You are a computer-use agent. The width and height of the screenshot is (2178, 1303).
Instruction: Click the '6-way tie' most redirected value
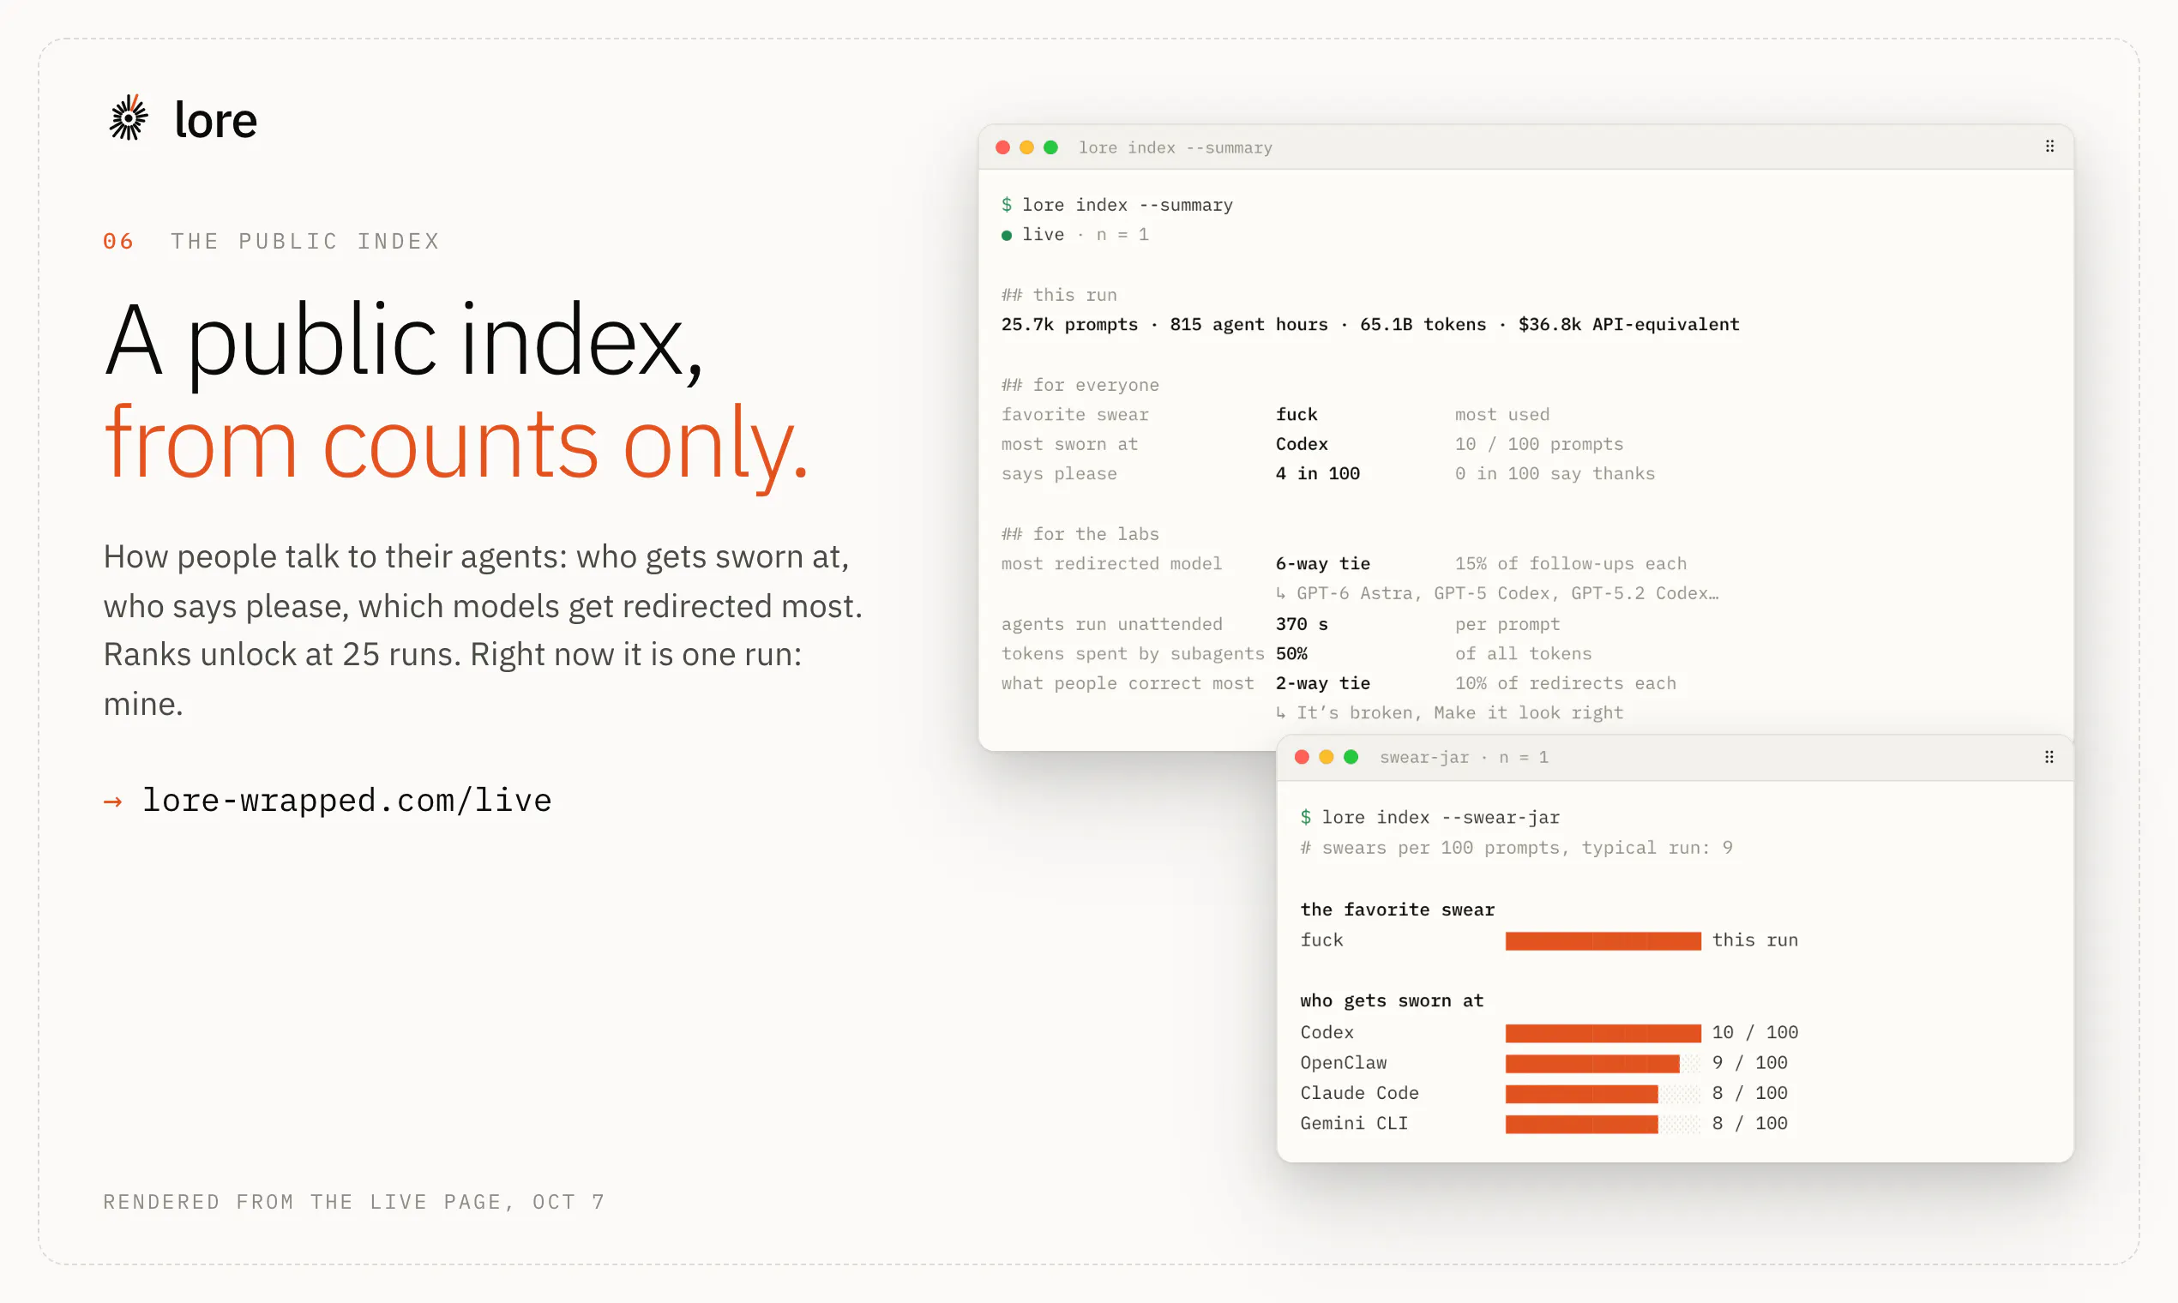tap(1322, 564)
